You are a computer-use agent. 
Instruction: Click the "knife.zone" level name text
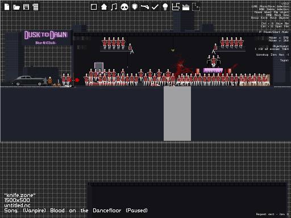[20, 195]
